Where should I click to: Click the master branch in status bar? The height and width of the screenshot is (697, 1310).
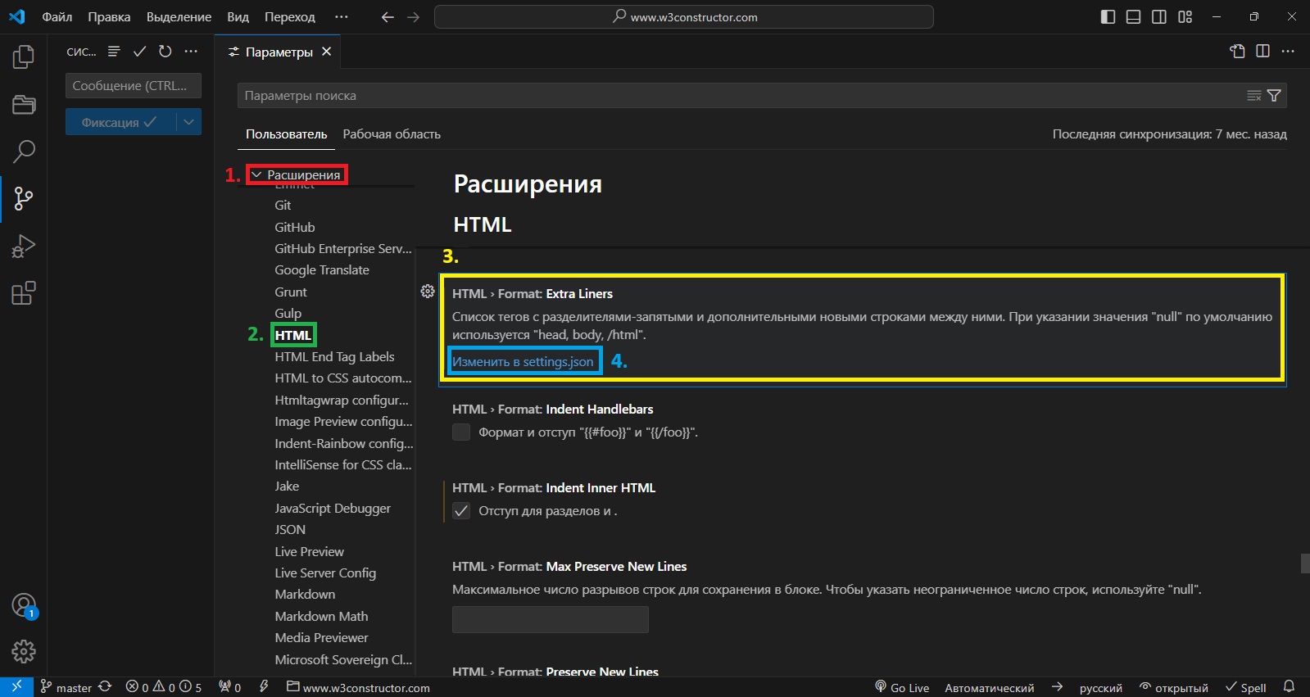(66, 687)
